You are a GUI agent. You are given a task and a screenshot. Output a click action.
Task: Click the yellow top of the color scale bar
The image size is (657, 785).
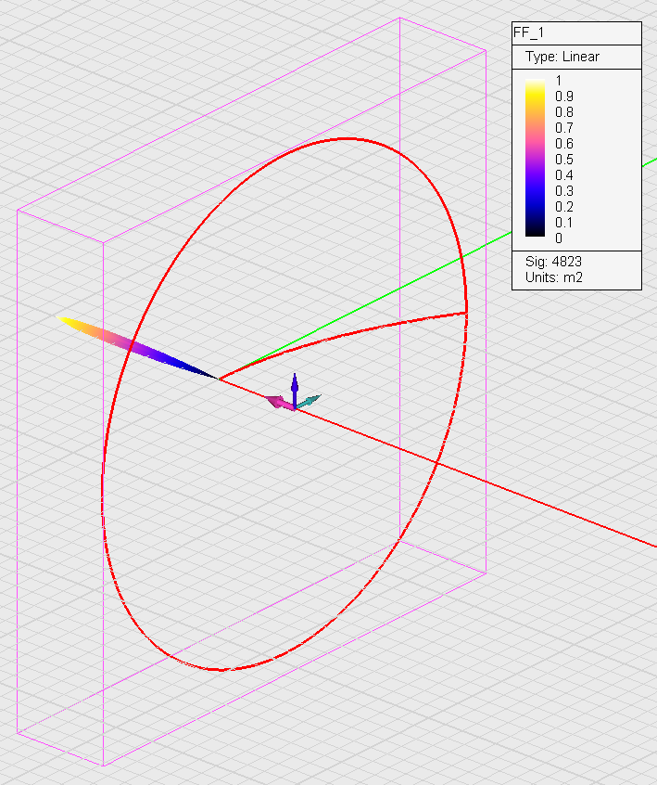tap(535, 85)
